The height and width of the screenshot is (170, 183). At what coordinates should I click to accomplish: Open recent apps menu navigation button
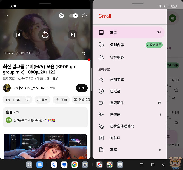pos(142,165)
